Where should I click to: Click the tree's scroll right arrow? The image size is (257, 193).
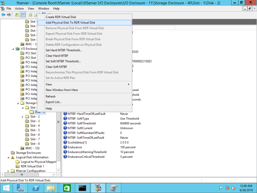tap(54, 174)
